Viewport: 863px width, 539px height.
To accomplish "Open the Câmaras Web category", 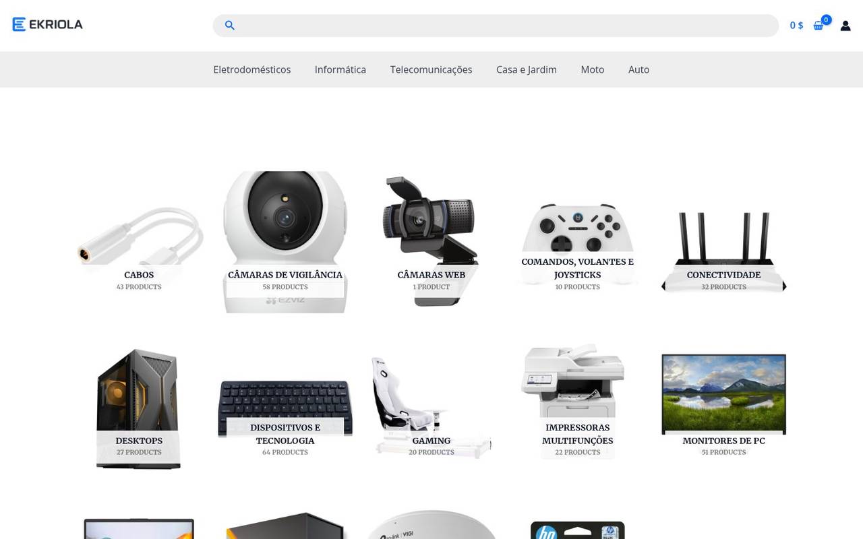I will click(431, 275).
